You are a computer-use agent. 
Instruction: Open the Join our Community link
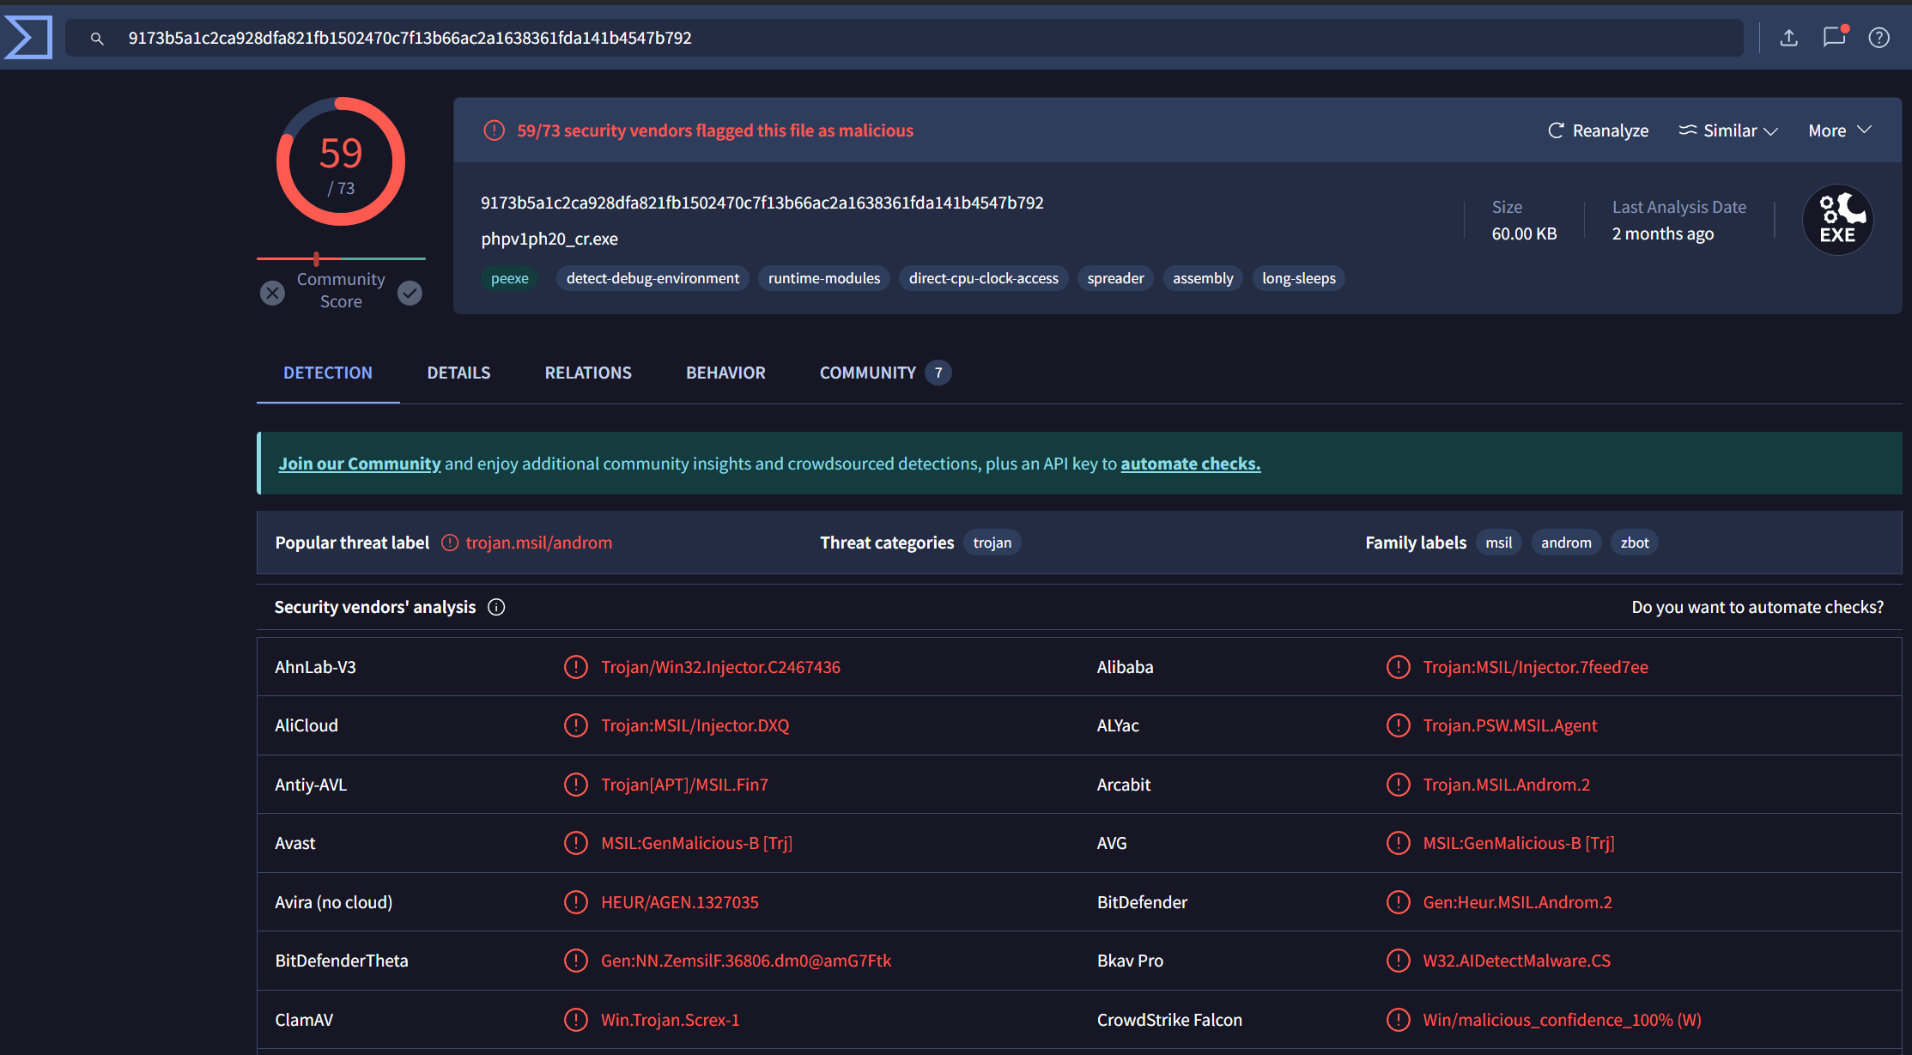[x=360, y=464]
